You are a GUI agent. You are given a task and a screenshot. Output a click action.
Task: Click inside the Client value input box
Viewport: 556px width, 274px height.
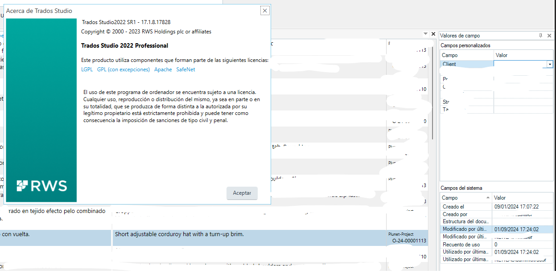click(x=520, y=64)
